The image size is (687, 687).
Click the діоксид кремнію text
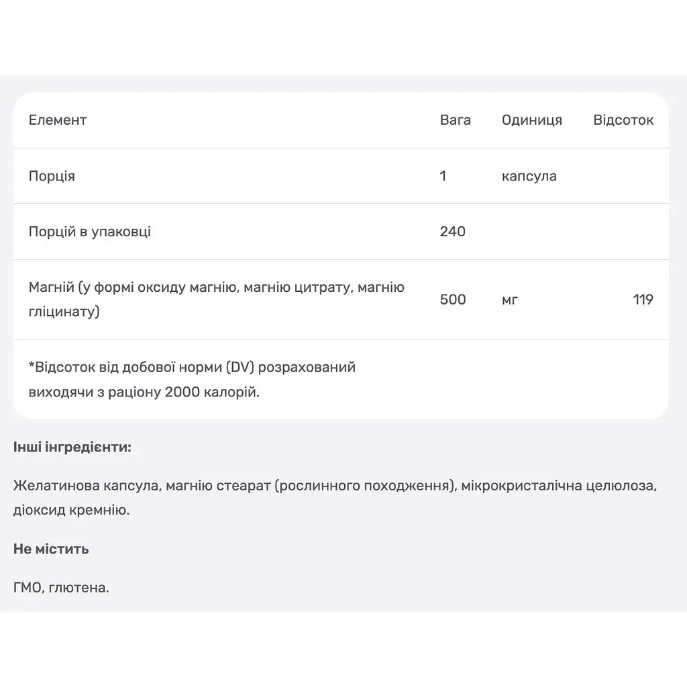(71, 511)
